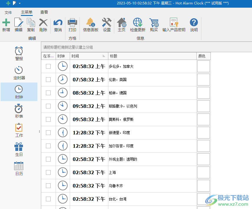Click color swatch for 多伦多，加拿大

click(x=203, y=66)
